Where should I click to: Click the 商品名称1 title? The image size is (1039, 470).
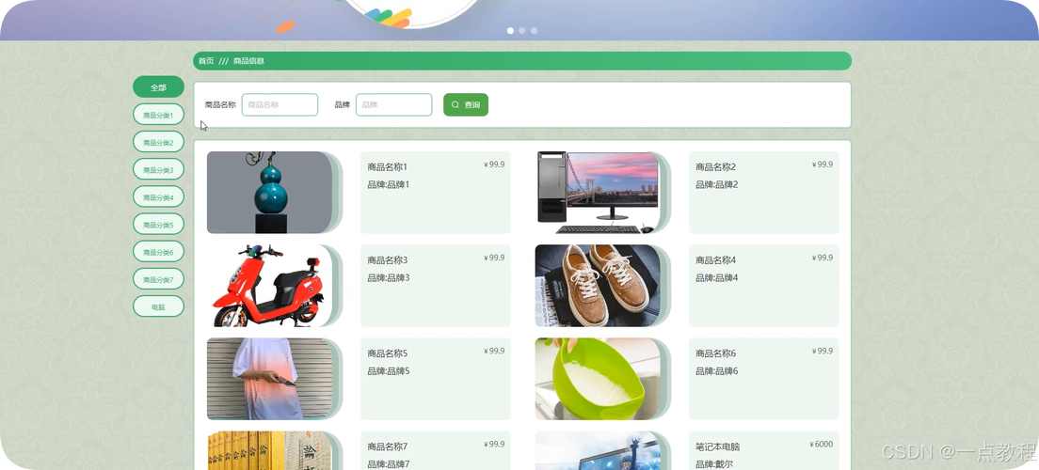pos(388,166)
